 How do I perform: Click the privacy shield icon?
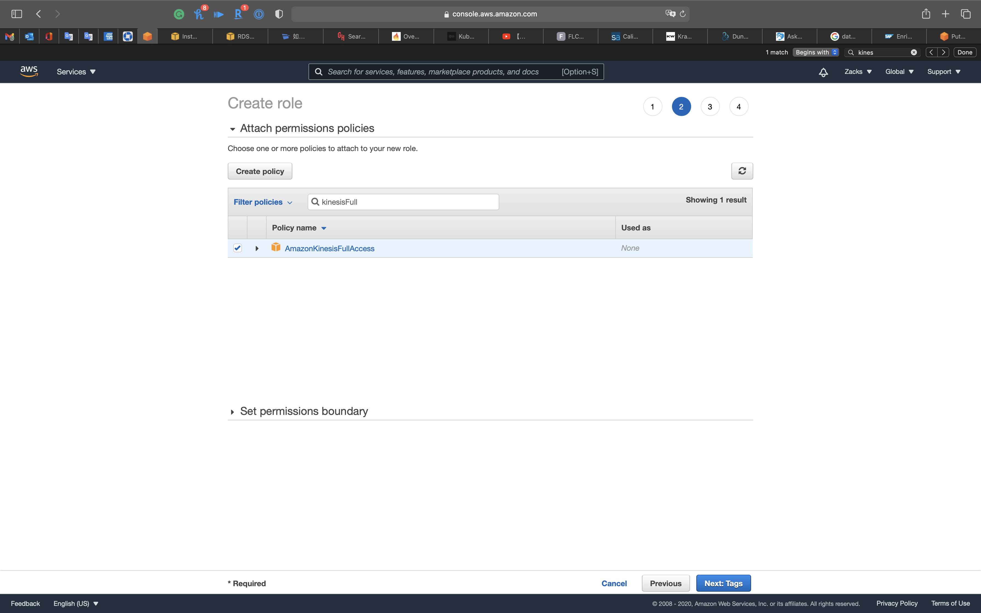point(279,14)
